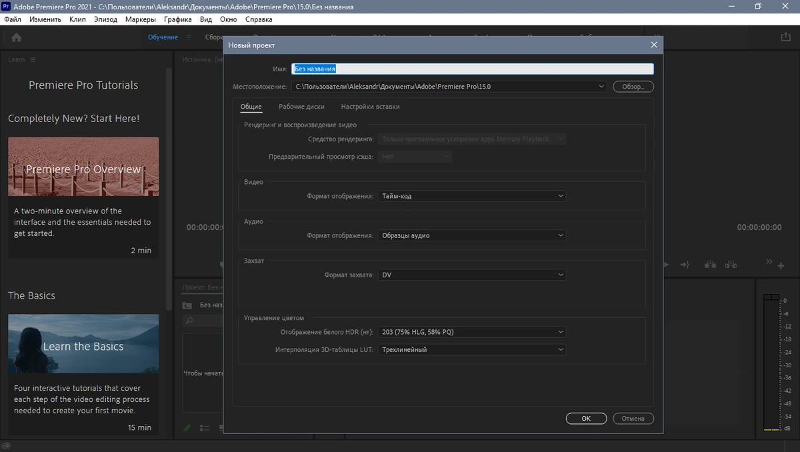Open the Окно menu
Image resolution: width=800 pixels, height=452 pixels.
point(229,19)
